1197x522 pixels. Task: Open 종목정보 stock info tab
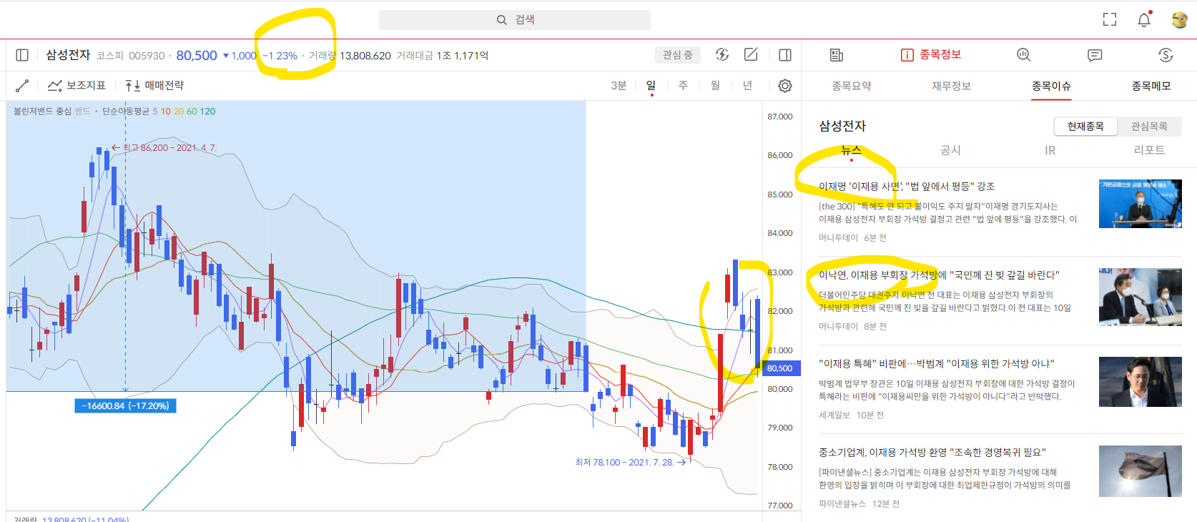[931, 55]
